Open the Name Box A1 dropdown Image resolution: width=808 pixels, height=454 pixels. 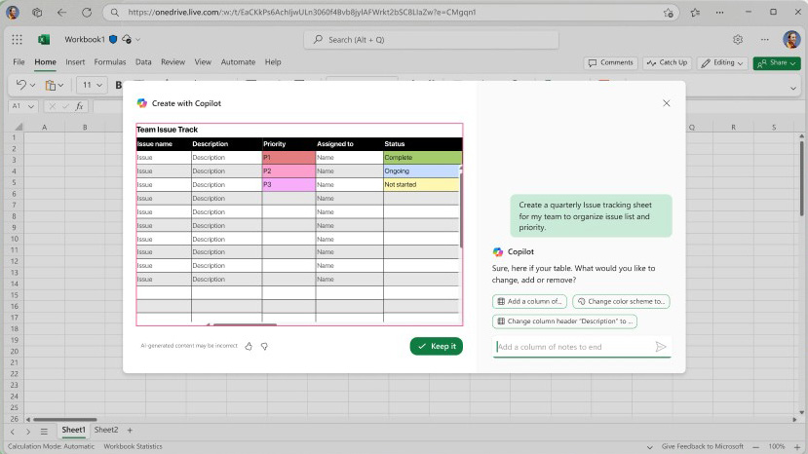tap(31, 106)
